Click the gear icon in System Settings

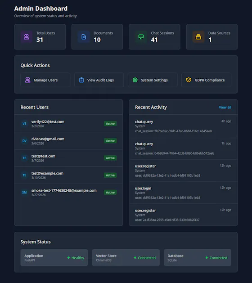135,80
